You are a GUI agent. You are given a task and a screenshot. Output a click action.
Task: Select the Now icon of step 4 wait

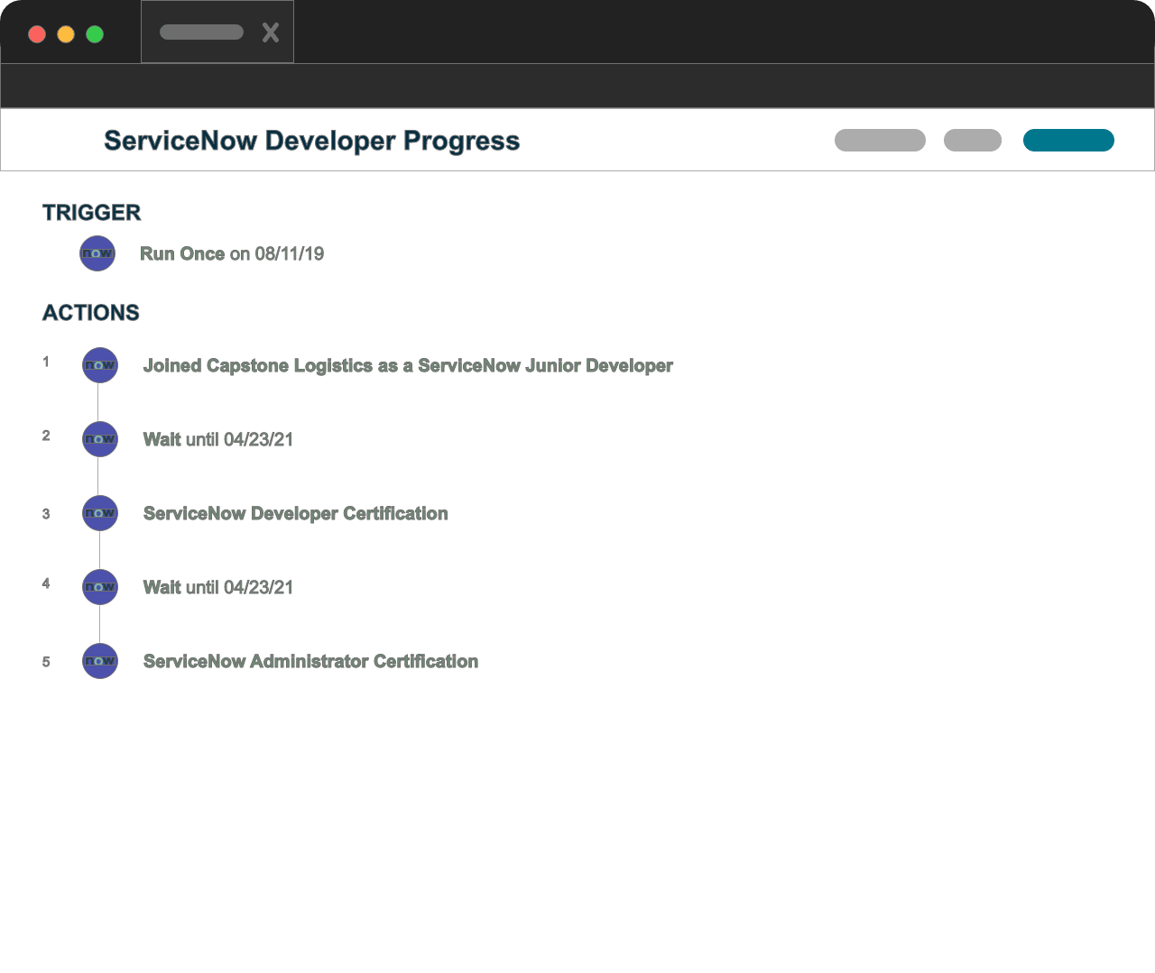(99, 587)
